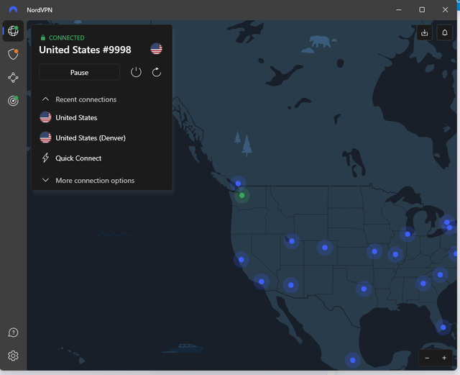The width and height of the screenshot is (460, 375).
Task: Click the San Francisco server marker
Action: point(241,260)
